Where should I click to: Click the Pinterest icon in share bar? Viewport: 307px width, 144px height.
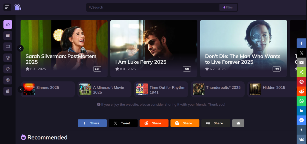click(x=302, y=82)
